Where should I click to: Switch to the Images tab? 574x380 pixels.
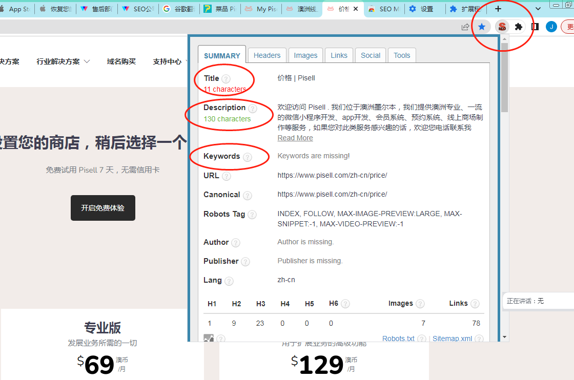coord(305,55)
